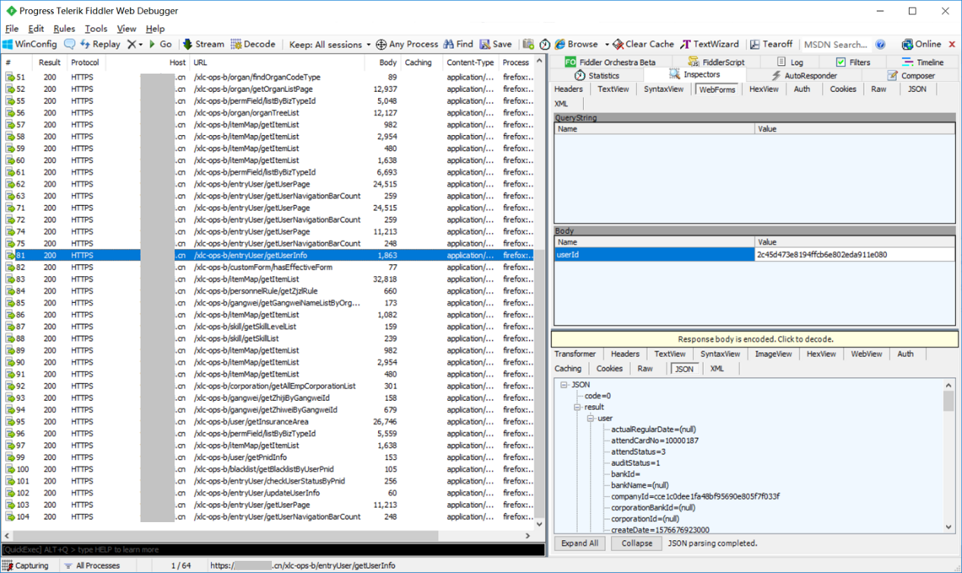
Task: Click attendCardNo=10000187 in JSON tree
Action: pyautogui.click(x=654, y=441)
